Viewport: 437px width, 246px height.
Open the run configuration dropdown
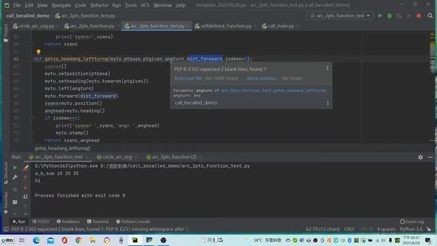coord(339,16)
